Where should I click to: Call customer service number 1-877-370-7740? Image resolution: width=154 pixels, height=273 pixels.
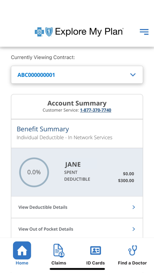(x=95, y=110)
